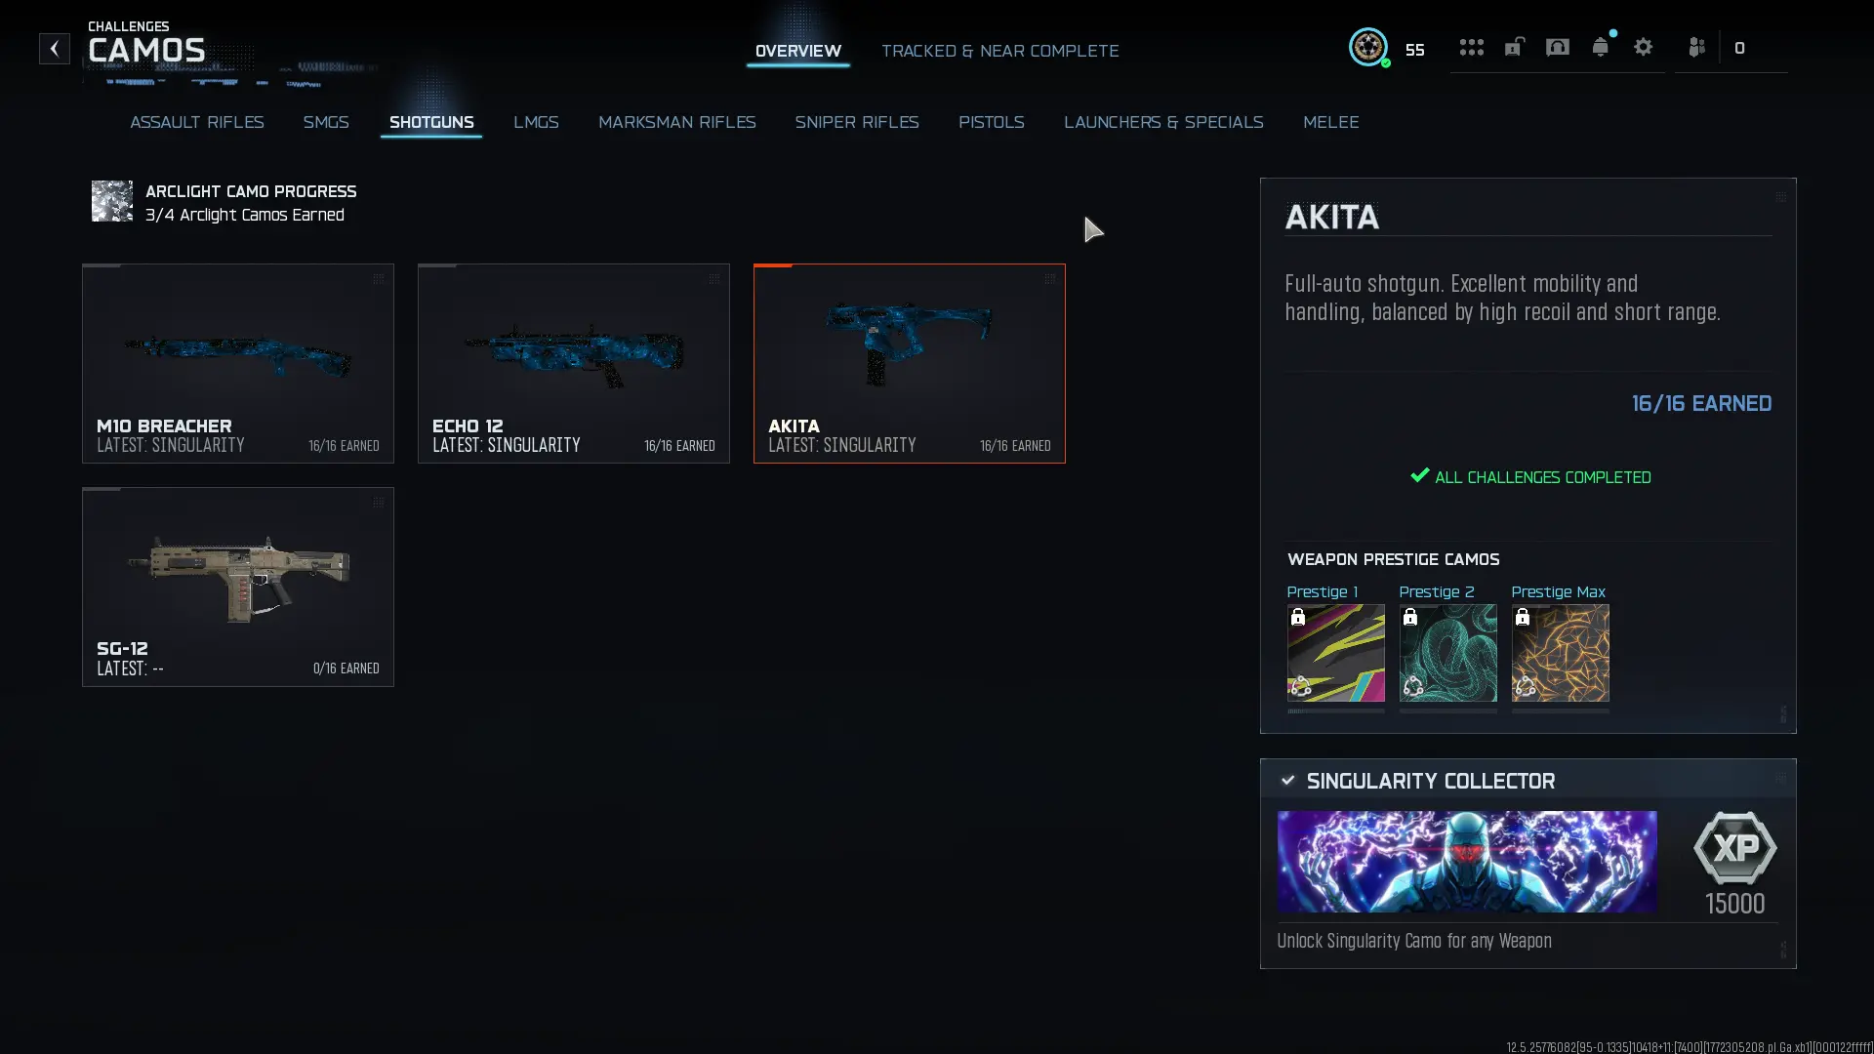Open the camera card icon in header
The height and width of the screenshot is (1054, 1874).
tap(1557, 48)
